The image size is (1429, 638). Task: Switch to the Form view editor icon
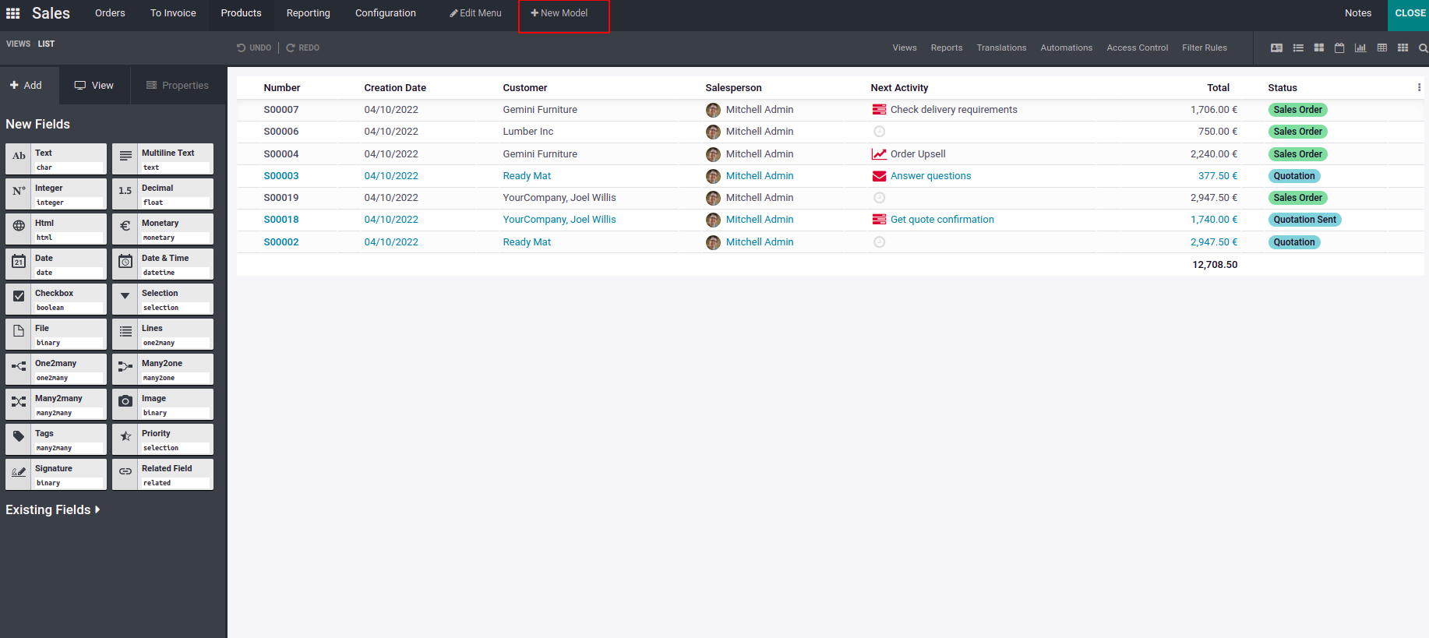click(x=1276, y=48)
